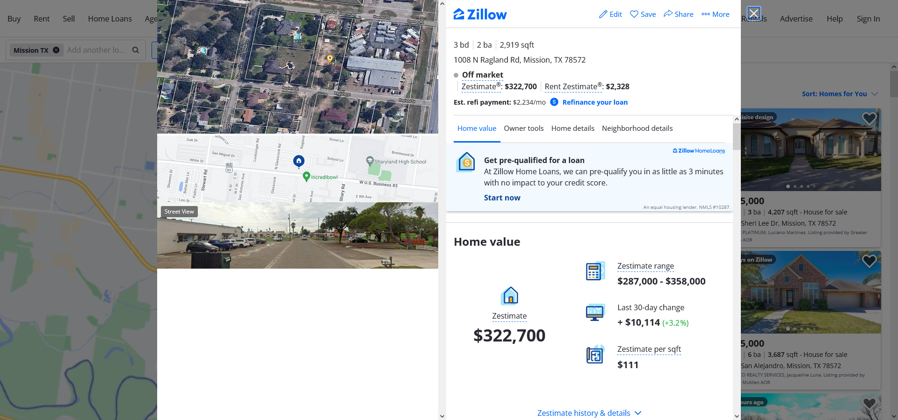Favorite the San Alejandro listing

[869, 261]
